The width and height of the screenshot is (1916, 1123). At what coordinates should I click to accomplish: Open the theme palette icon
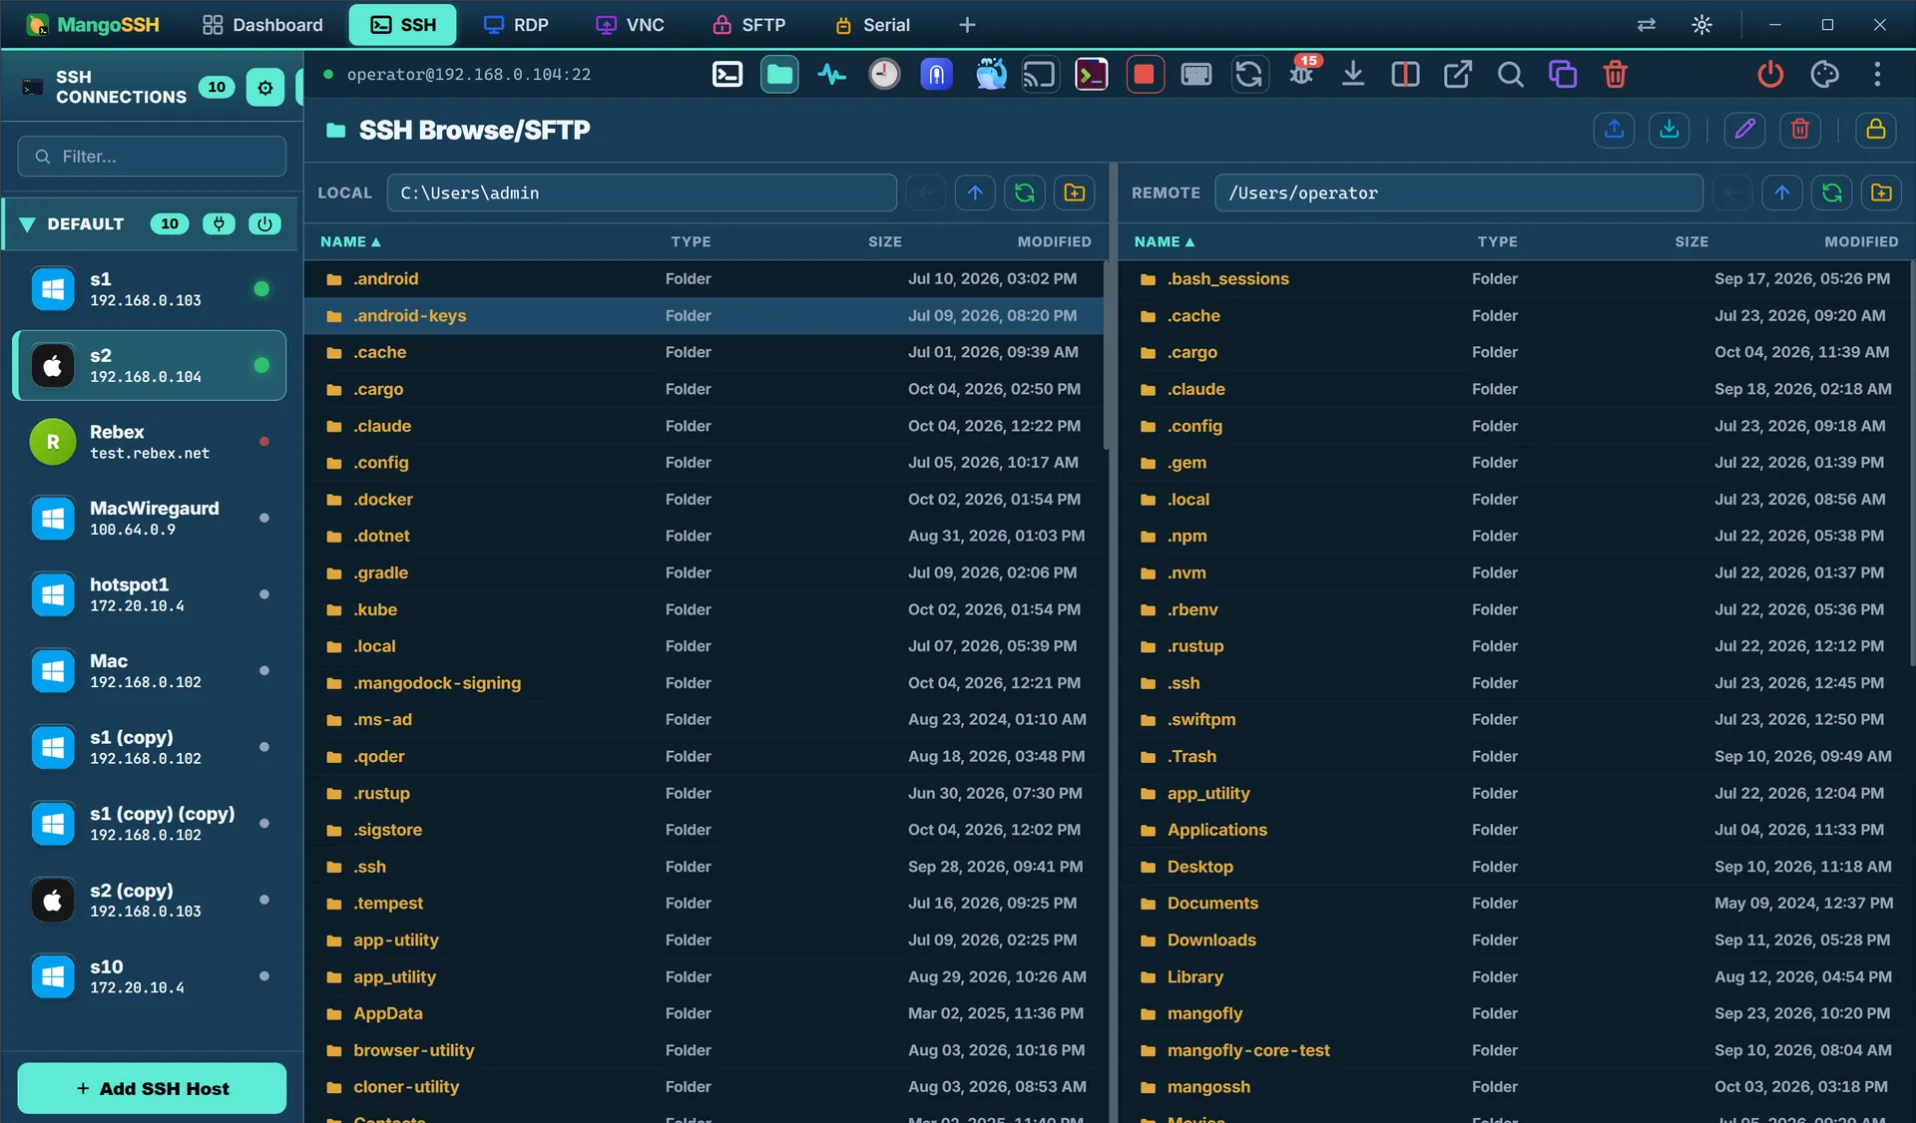pos(1824,75)
